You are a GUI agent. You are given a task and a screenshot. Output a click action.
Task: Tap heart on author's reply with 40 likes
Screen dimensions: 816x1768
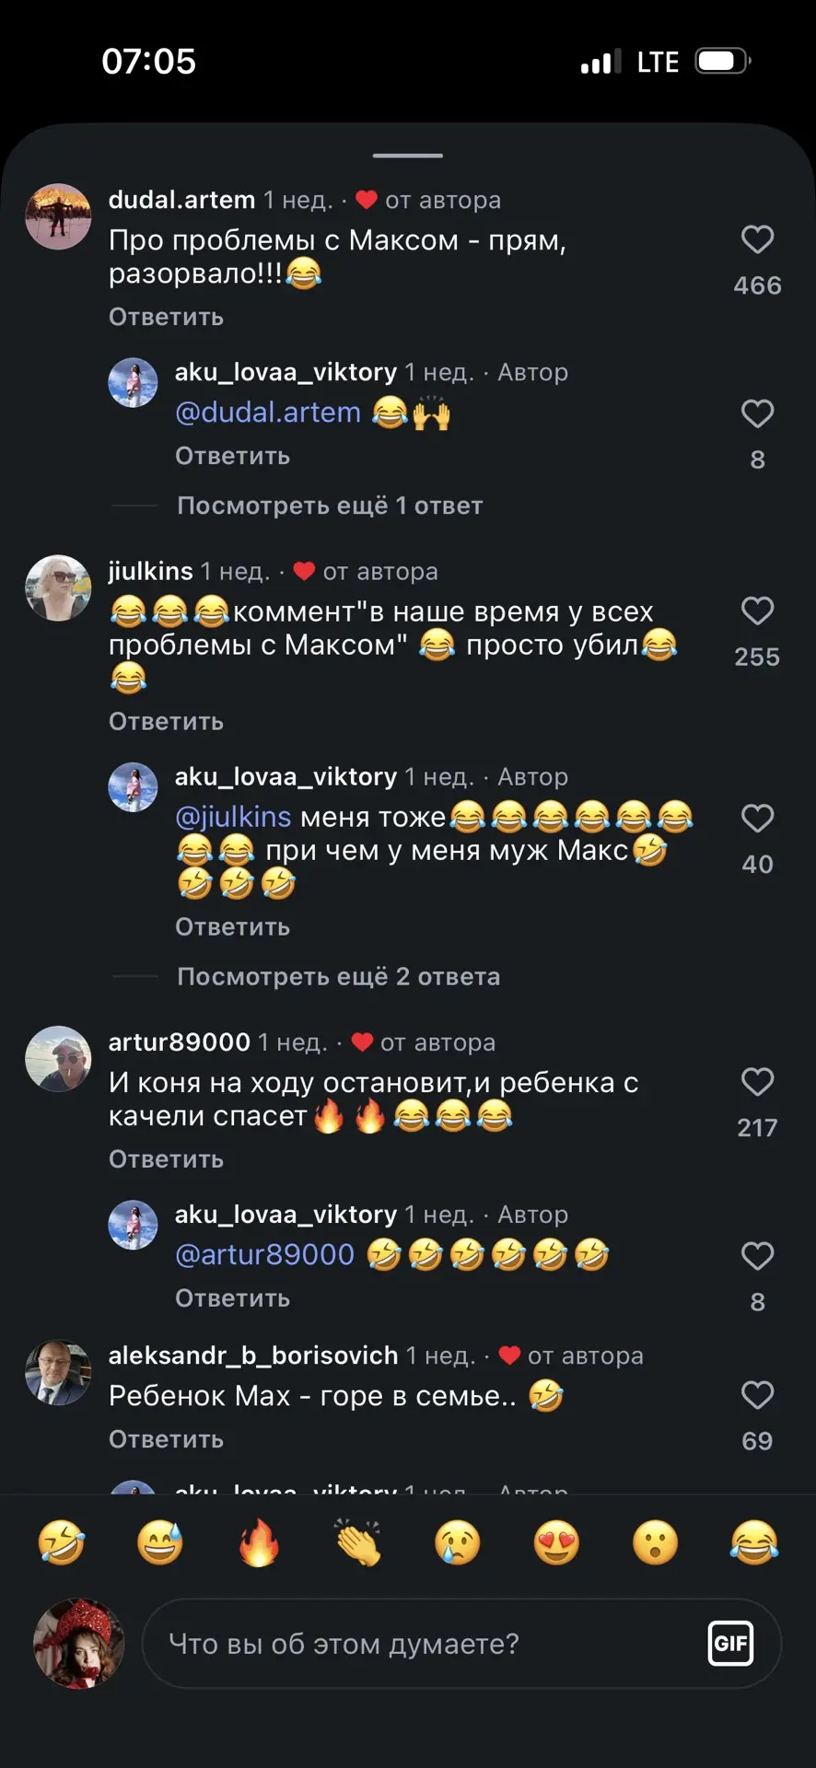[757, 818]
